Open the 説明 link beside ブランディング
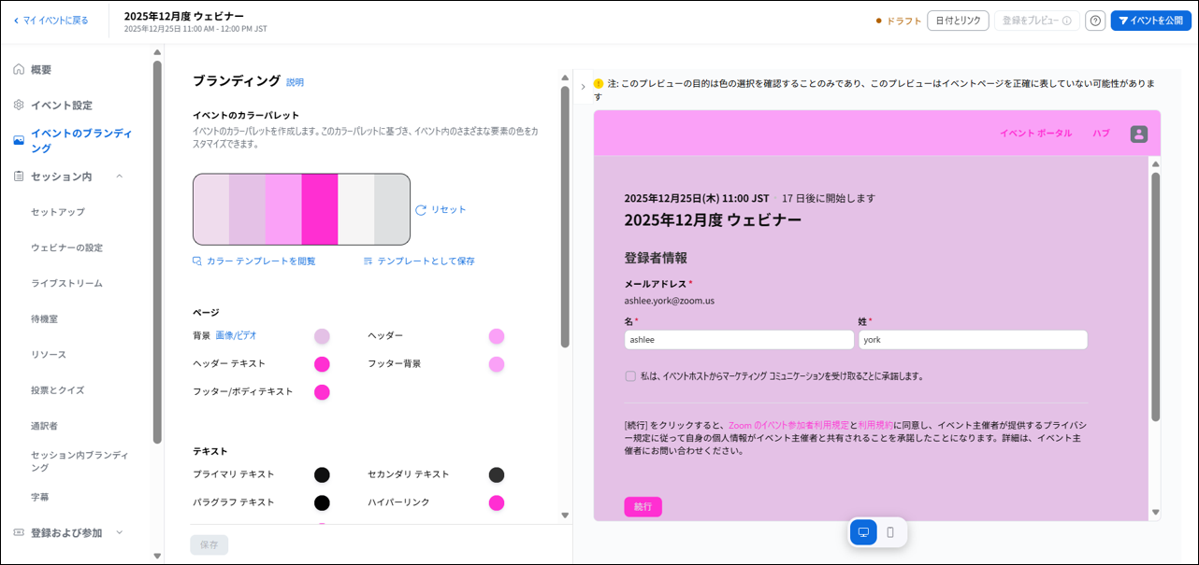The width and height of the screenshot is (1199, 565). (x=295, y=82)
